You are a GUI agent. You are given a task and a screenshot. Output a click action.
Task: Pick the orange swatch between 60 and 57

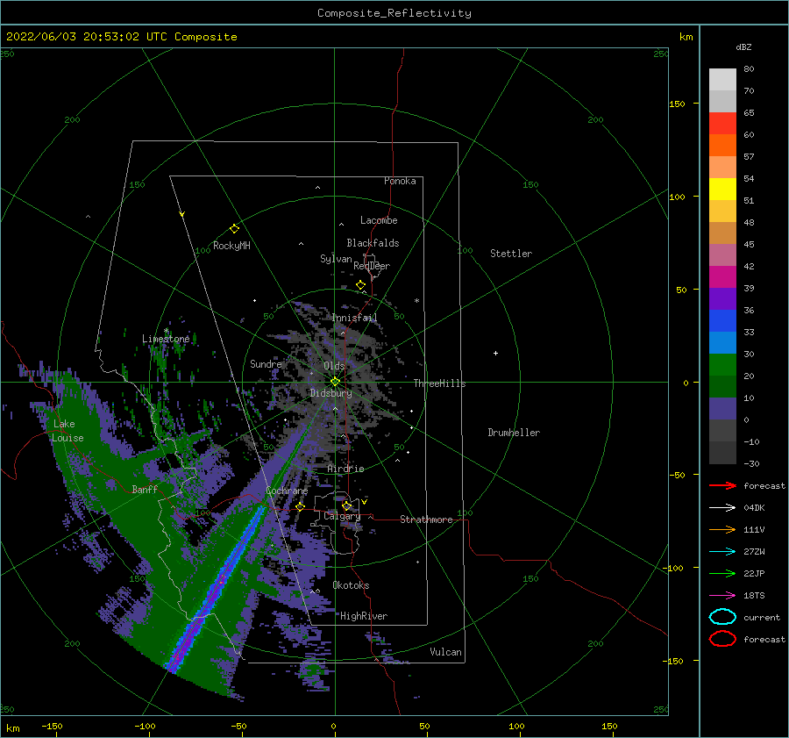(722, 146)
